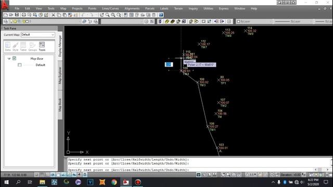Toggle the Default layer checkbox
This screenshot has height=187, width=333.
[20, 65]
